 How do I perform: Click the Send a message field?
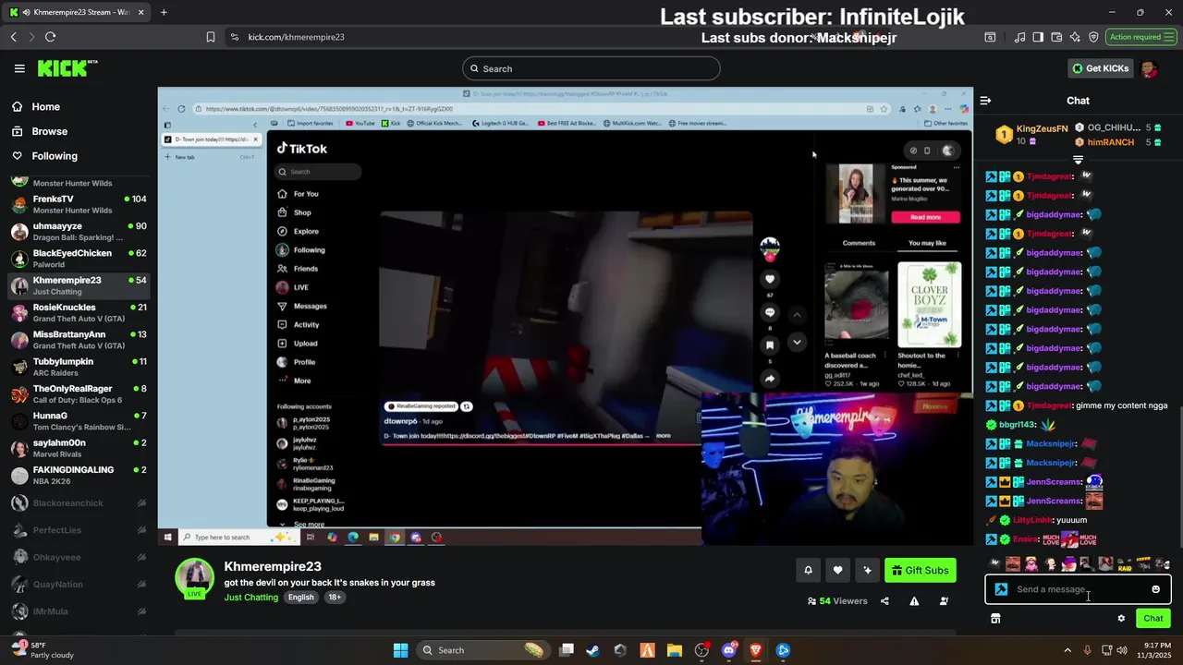point(1078,589)
